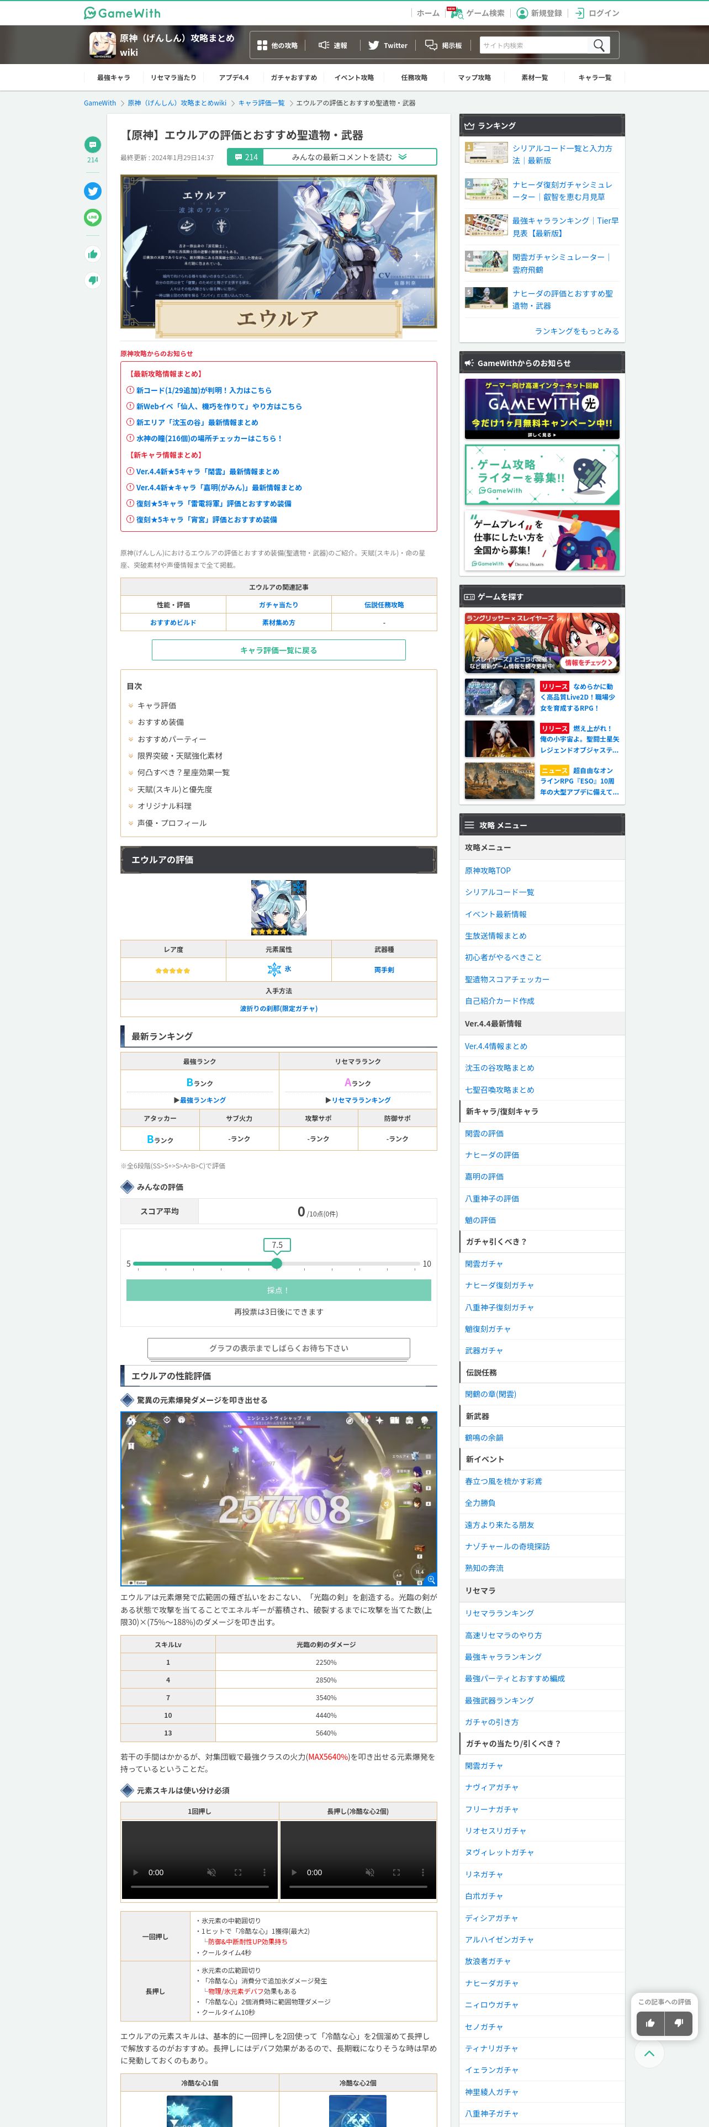Click the green comment bubble icon in left sidebar
Viewport: 709px width, 2127px height.
pyautogui.click(x=92, y=145)
